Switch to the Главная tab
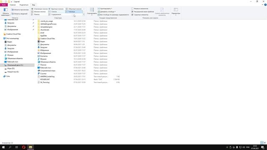Screen dimensions: 267x150 [x=13, y=5]
